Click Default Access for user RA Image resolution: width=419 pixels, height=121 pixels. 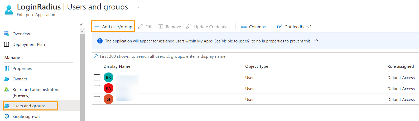tap(401, 89)
